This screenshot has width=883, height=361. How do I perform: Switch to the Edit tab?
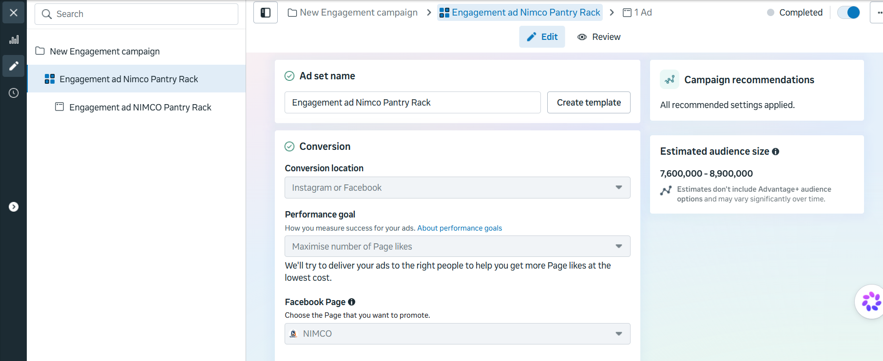click(542, 37)
